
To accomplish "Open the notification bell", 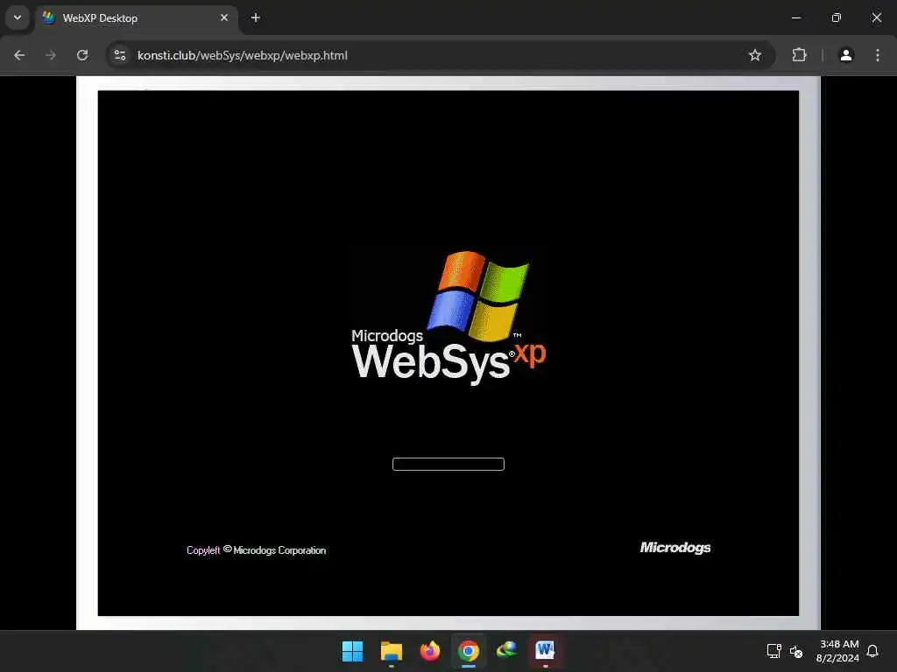I will tap(872, 651).
